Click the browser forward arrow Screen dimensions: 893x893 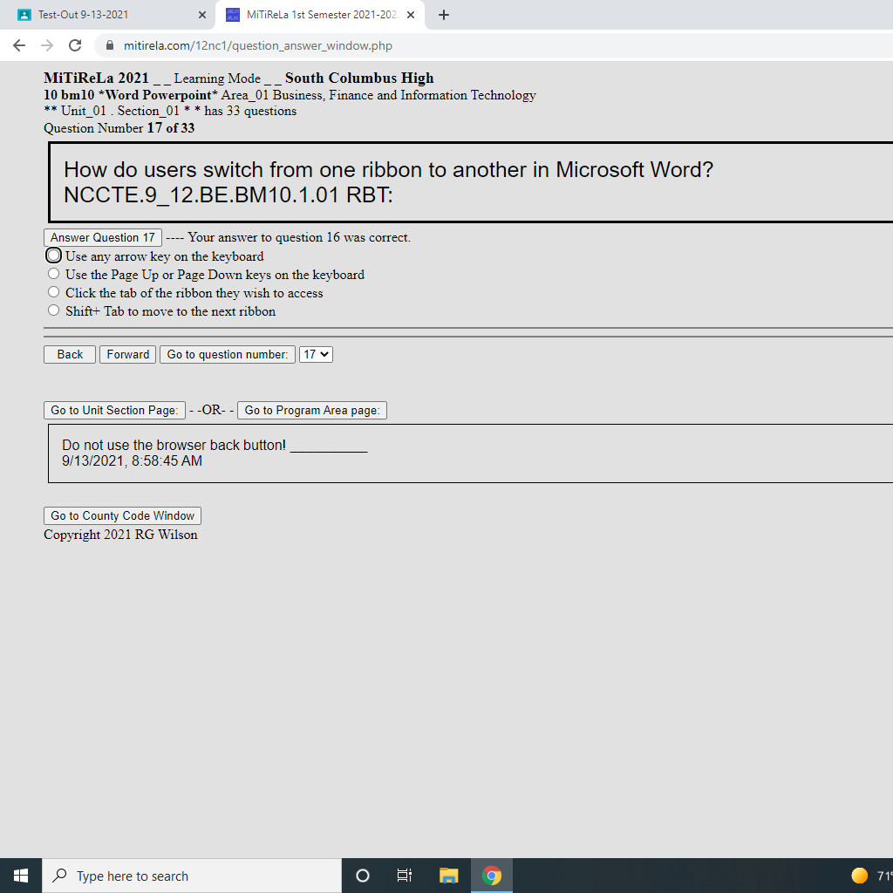tap(47, 45)
